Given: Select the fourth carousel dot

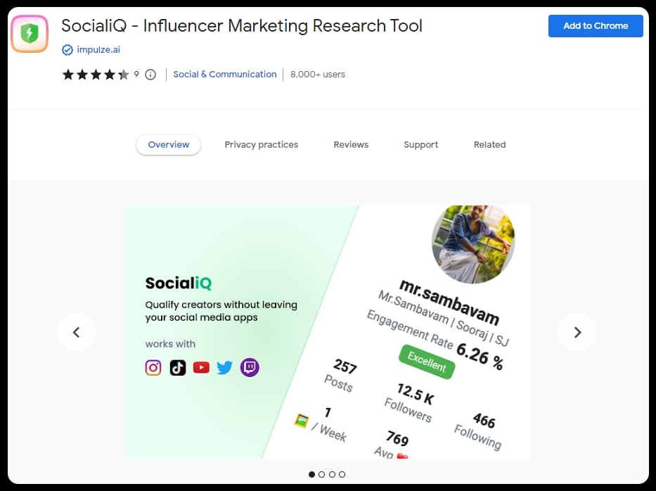Looking at the screenshot, I should click(342, 474).
